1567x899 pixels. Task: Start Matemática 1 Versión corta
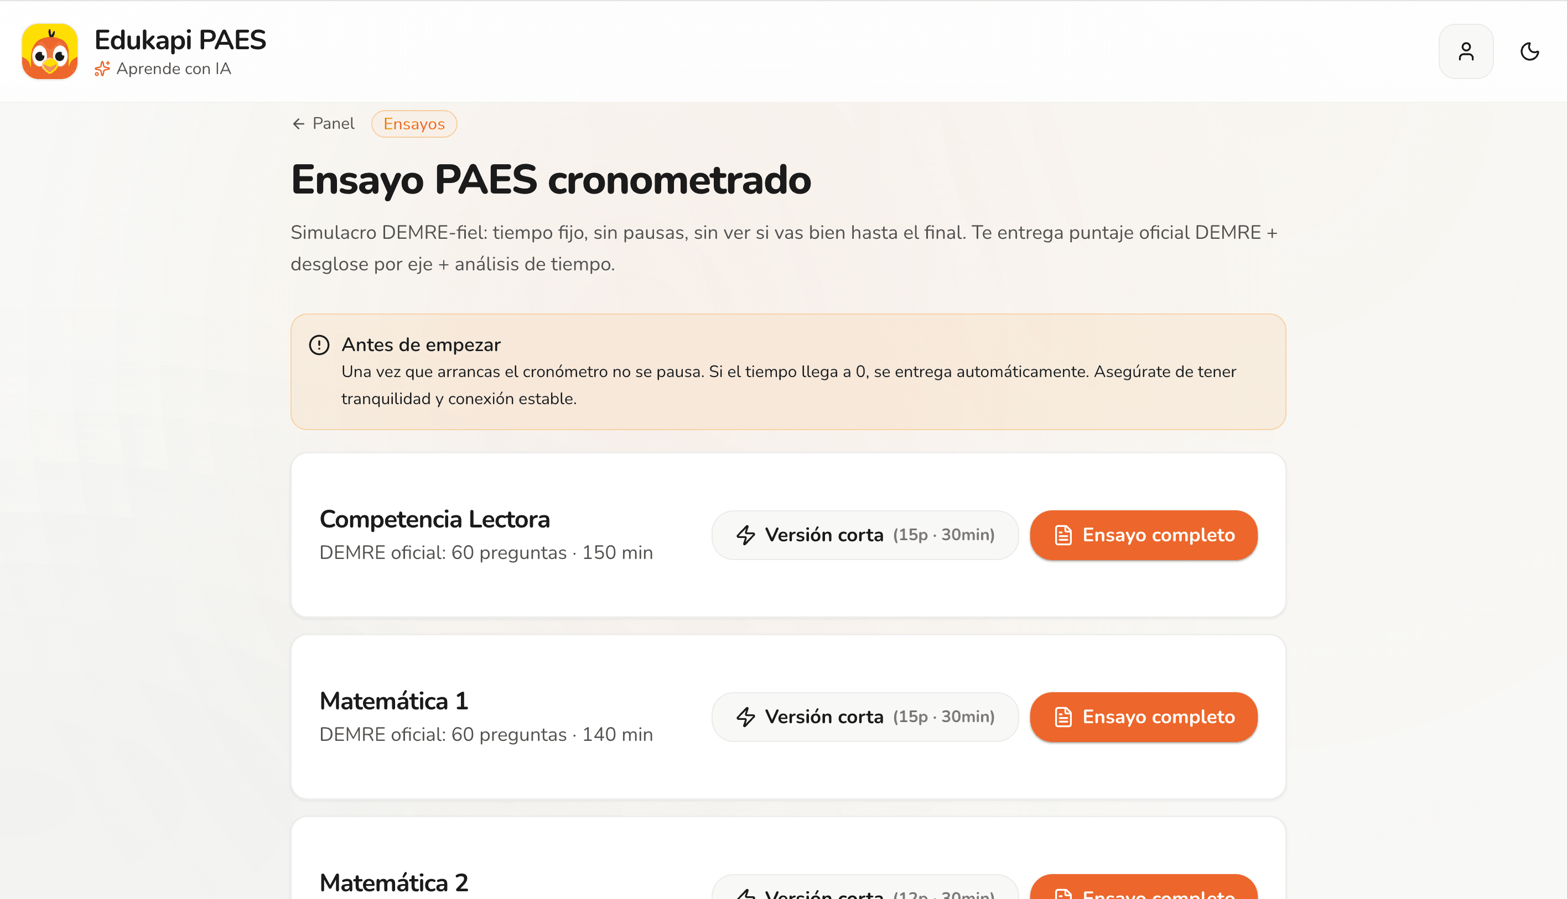[x=864, y=717]
